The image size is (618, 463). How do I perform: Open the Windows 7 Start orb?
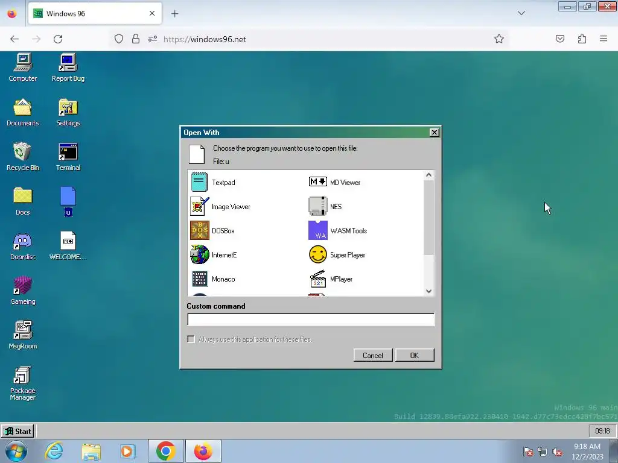(16, 451)
